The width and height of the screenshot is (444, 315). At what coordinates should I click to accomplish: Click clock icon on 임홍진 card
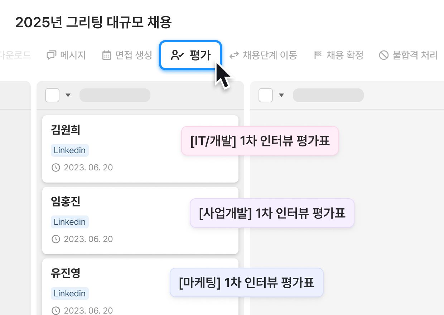pyautogui.click(x=56, y=239)
